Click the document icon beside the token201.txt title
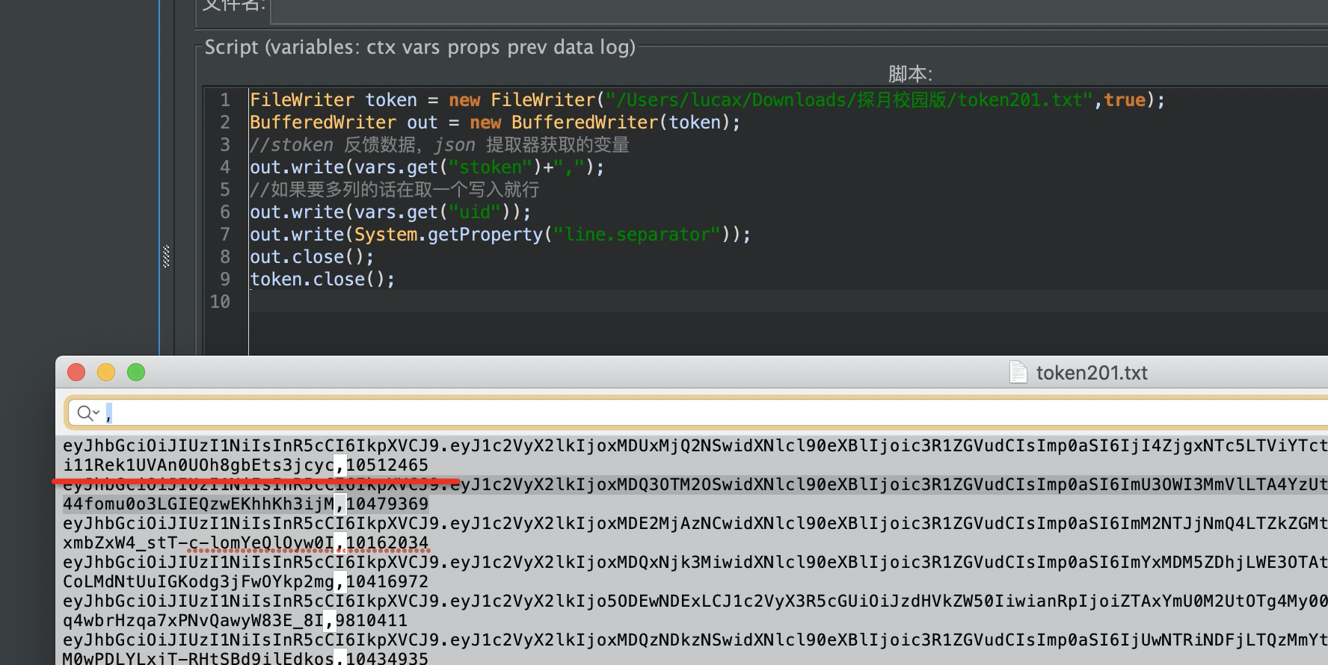The height and width of the screenshot is (665, 1328). [1018, 372]
